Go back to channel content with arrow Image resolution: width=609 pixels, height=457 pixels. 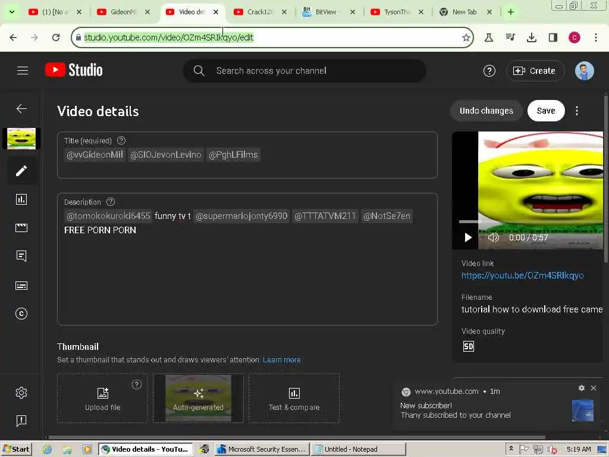(21, 108)
